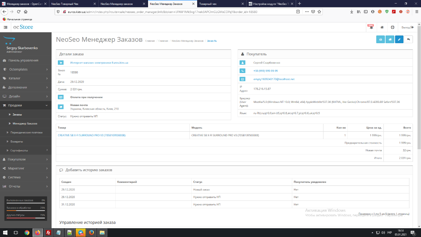Open Сертификаты submenu item
The image size is (421, 237).
pyautogui.click(x=26, y=150)
